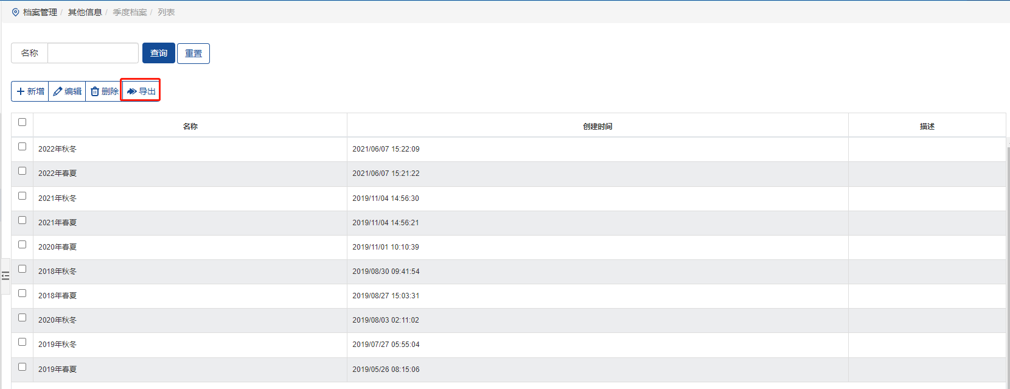Focus the 名称 search input field

[93, 53]
